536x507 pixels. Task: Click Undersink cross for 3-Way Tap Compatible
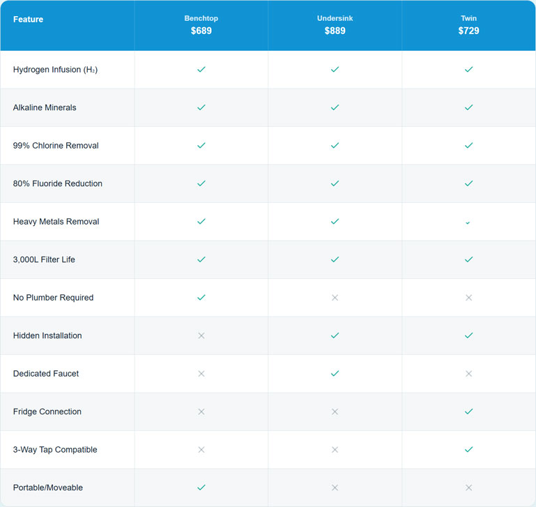tap(335, 450)
